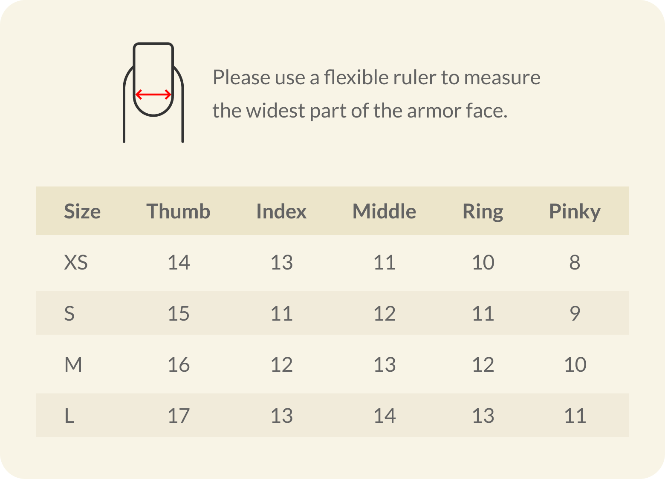Pick the L size row label
The width and height of the screenshot is (665, 479).
click(x=69, y=416)
